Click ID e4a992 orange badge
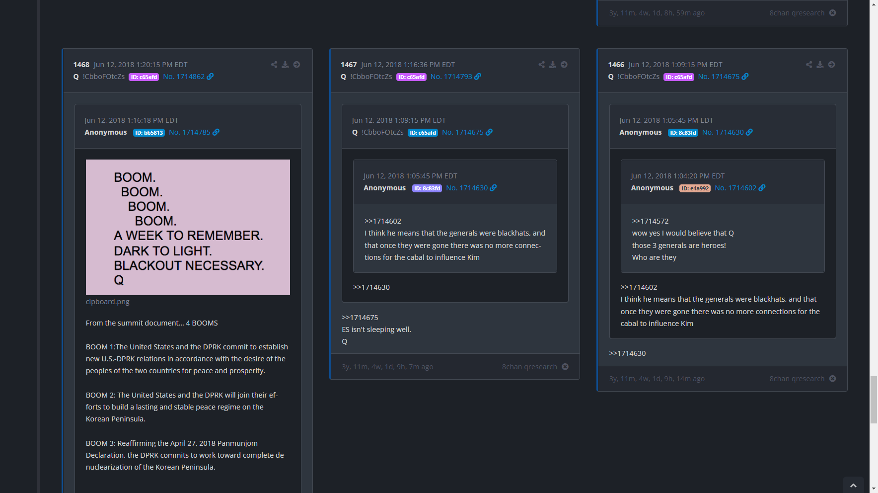878x493 pixels. [x=695, y=188]
